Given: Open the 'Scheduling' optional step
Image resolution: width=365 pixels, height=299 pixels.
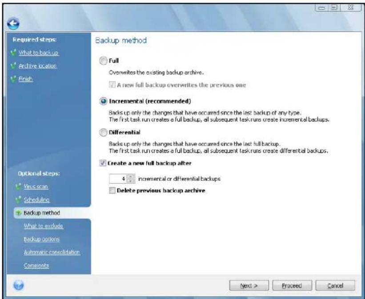Looking at the screenshot, I should pyautogui.click(x=36, y=199).
